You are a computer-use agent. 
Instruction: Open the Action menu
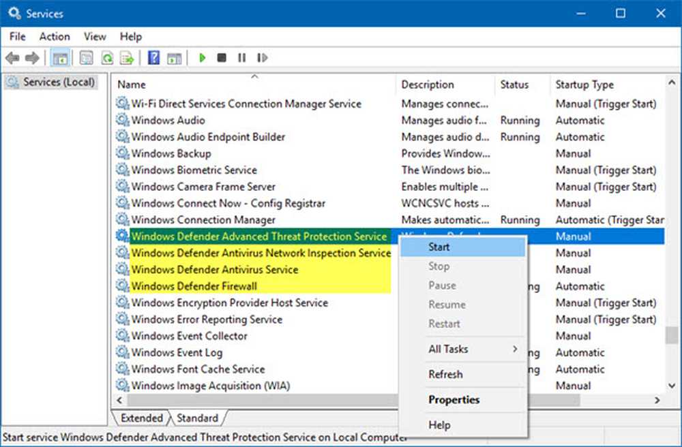55,37
